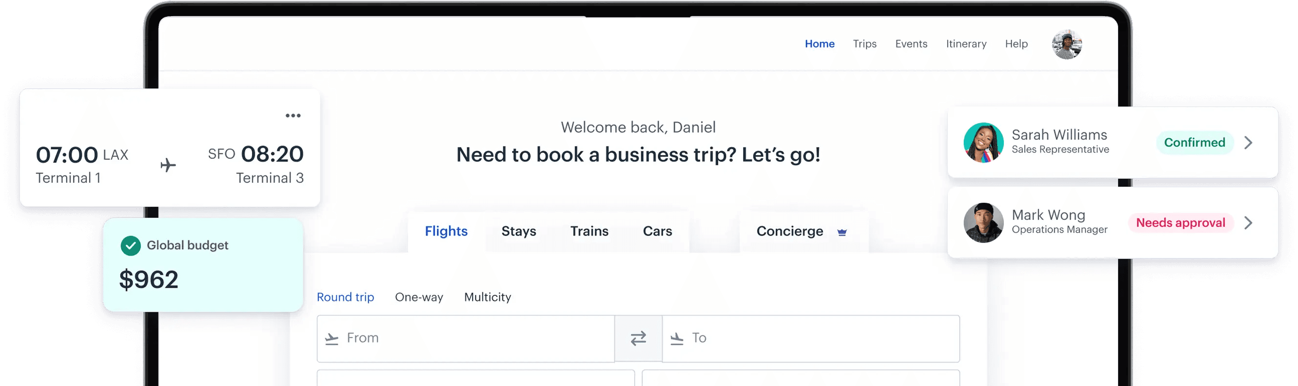Open the Trips navigation link

[x=864, y=44]
